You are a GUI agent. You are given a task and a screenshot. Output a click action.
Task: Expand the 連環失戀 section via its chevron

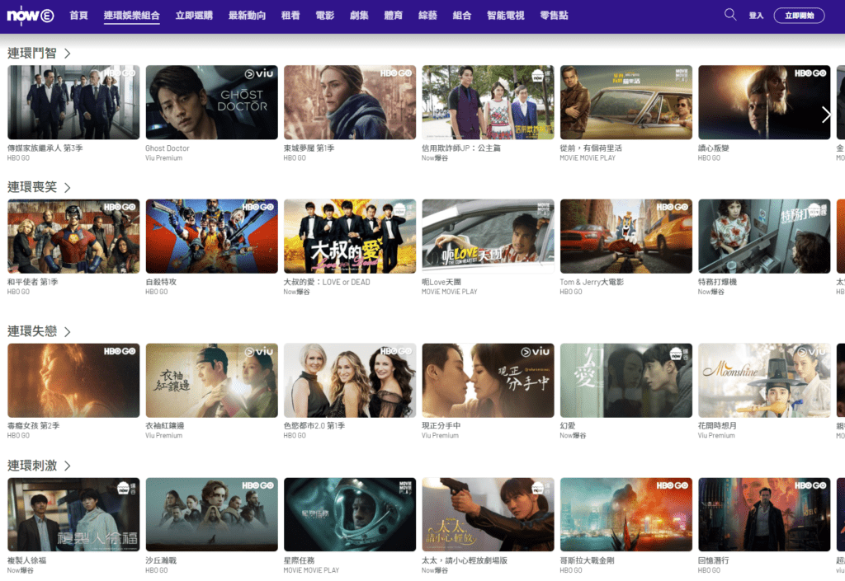68,331
